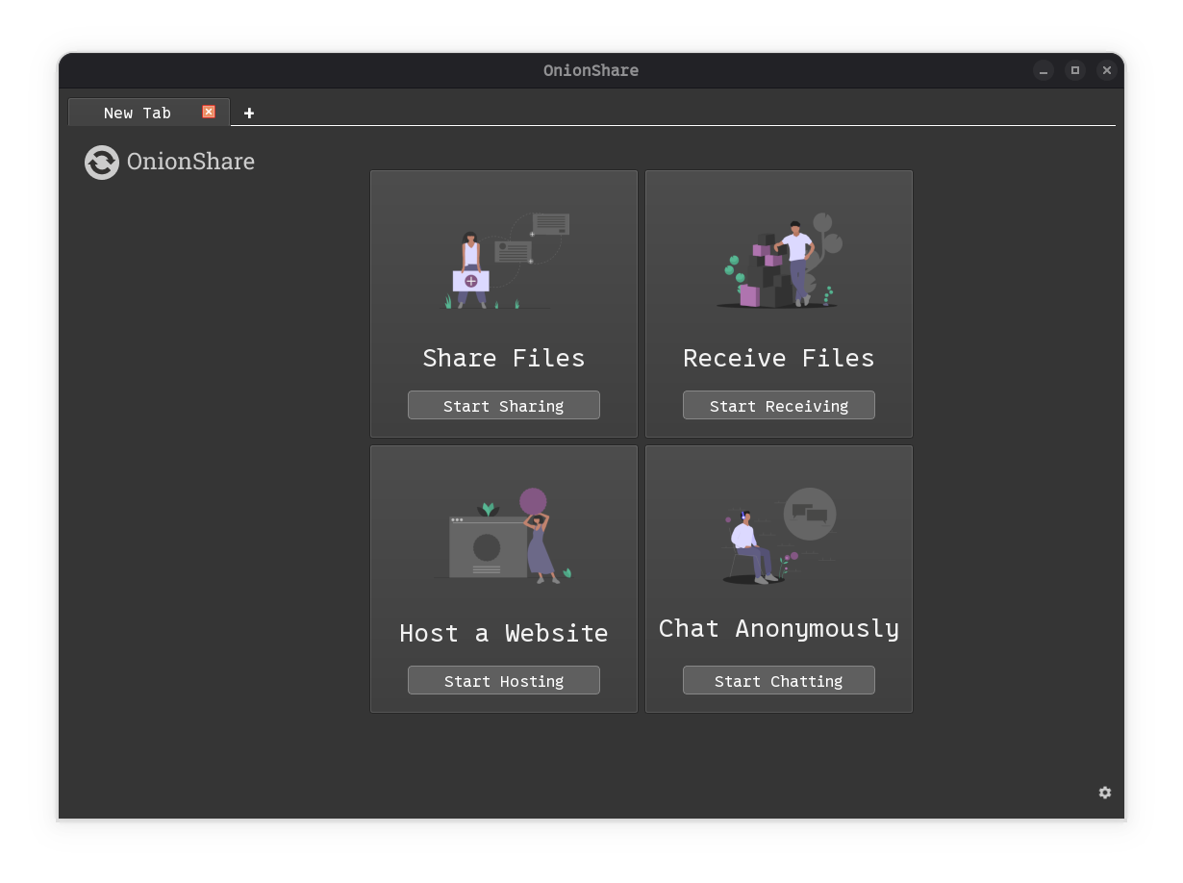Screen dimensions: 1183x883
Task: Click the Share Files heading
Action: tap(504, 358)
